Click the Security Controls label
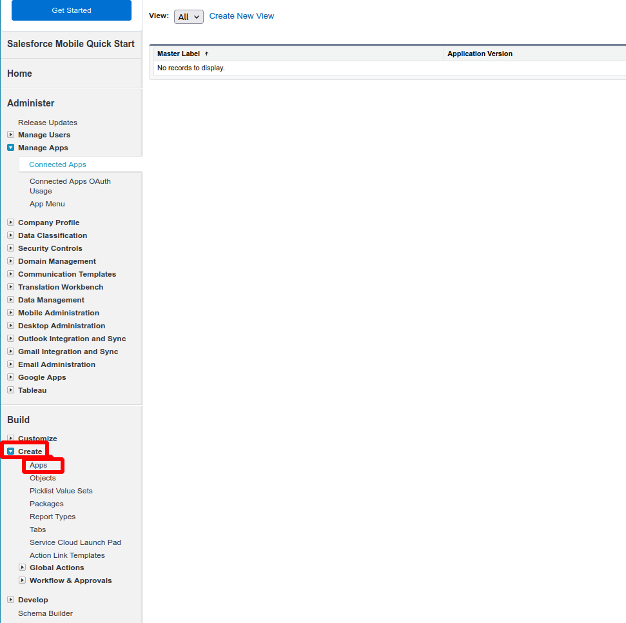The image size is (626, 623). 50,248
